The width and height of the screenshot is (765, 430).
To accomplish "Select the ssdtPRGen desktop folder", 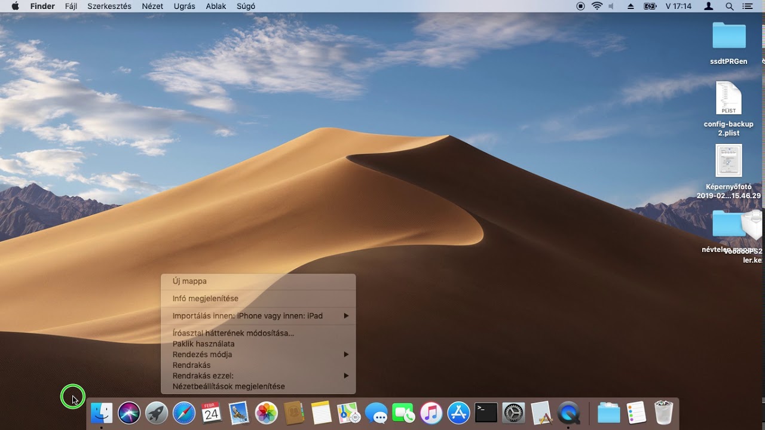I will [729, 43].
